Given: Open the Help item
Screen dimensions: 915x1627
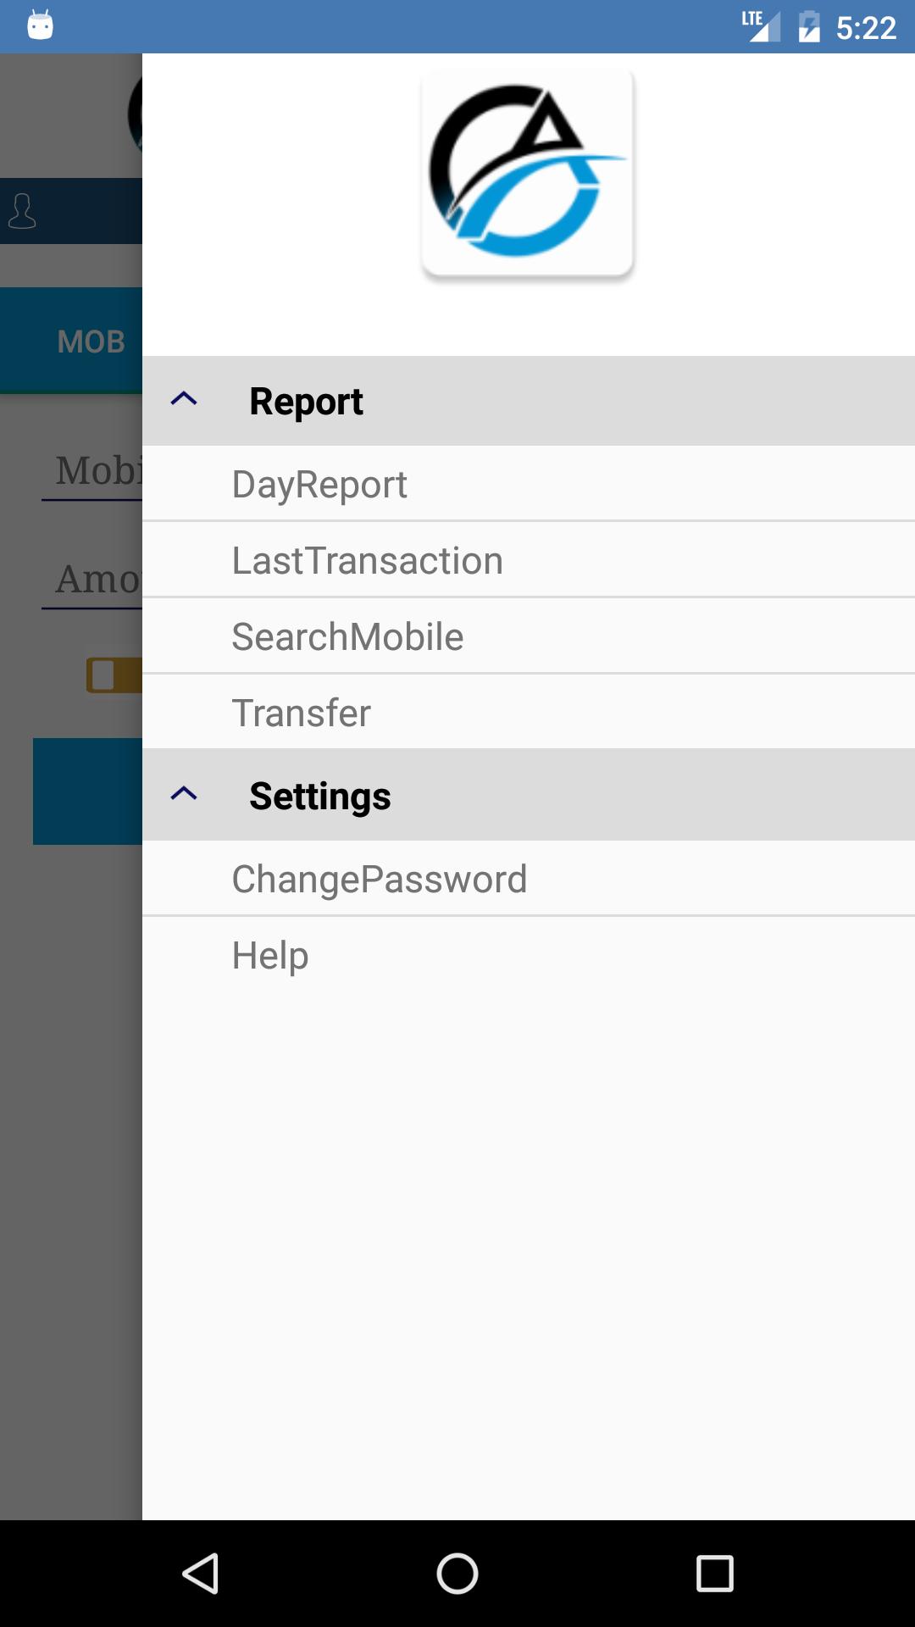Looking at the screenshot, I should coord(270,956).
